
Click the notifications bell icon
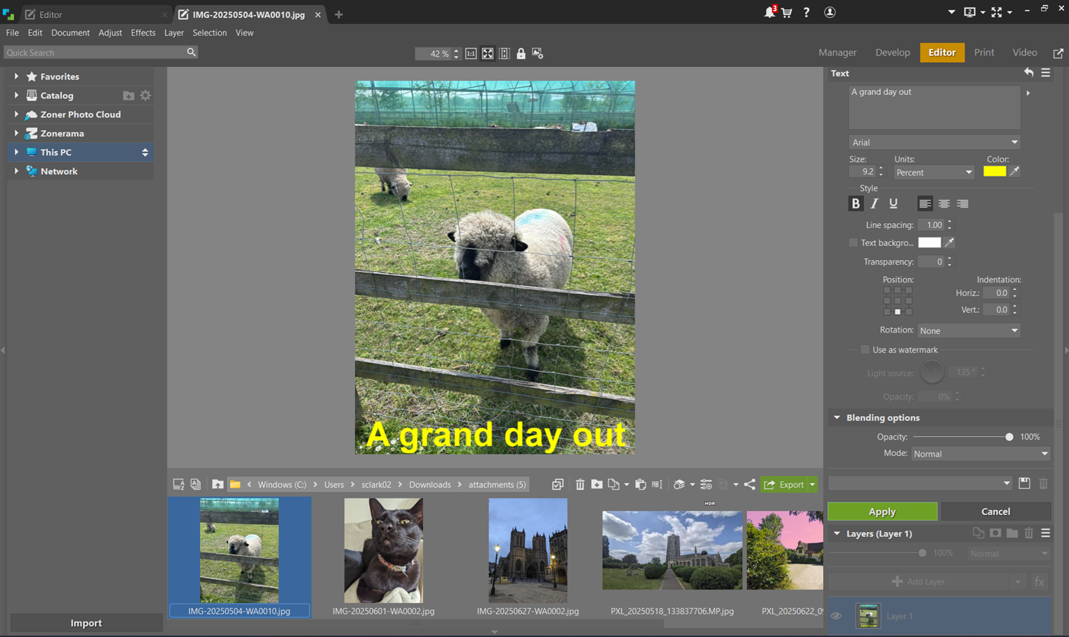point(769,13)
